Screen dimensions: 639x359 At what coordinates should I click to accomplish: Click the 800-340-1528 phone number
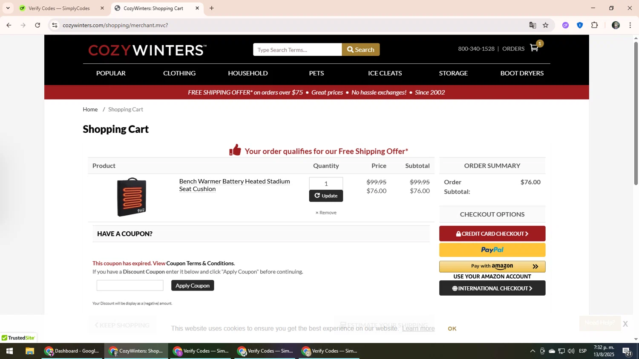[x=476, y=48]
